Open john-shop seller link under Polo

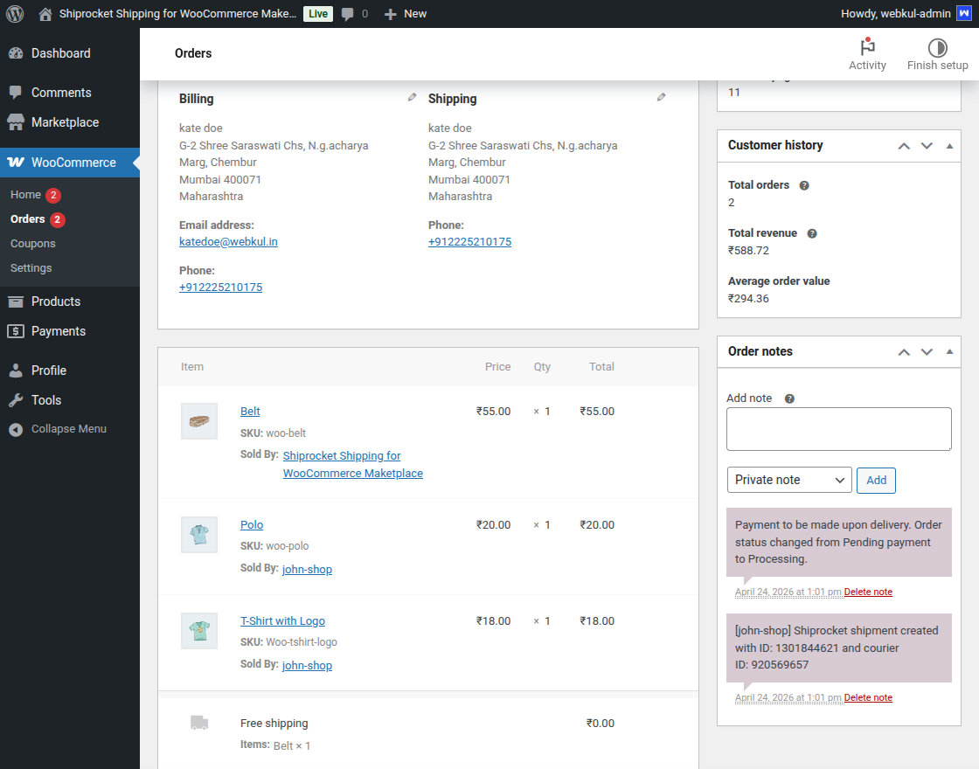point(307,569)
